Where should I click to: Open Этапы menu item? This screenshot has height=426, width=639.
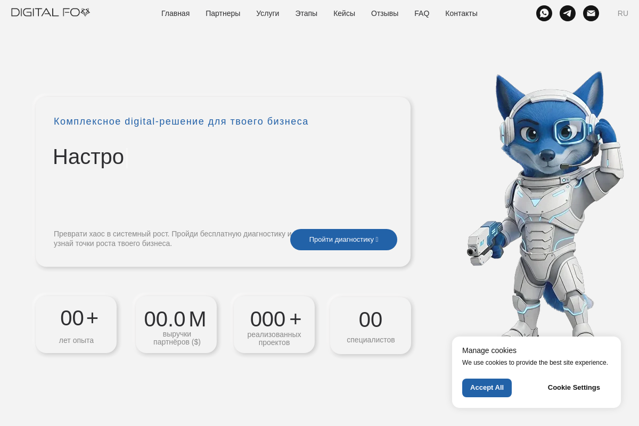(306, 13)
